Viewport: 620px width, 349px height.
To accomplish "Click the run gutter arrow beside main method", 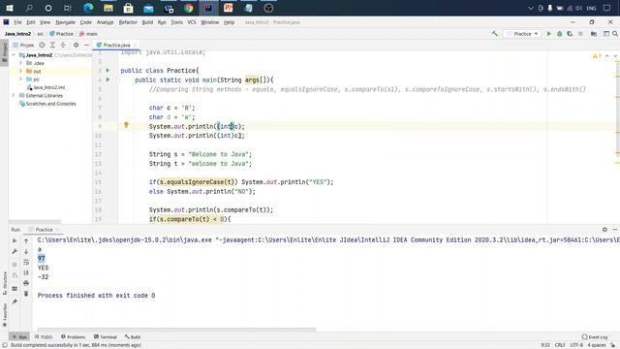I will (108, 79).
